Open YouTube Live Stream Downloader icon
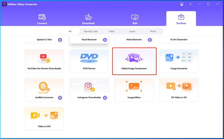Screen dimensions: 224x139 click(x=44, y=57)
